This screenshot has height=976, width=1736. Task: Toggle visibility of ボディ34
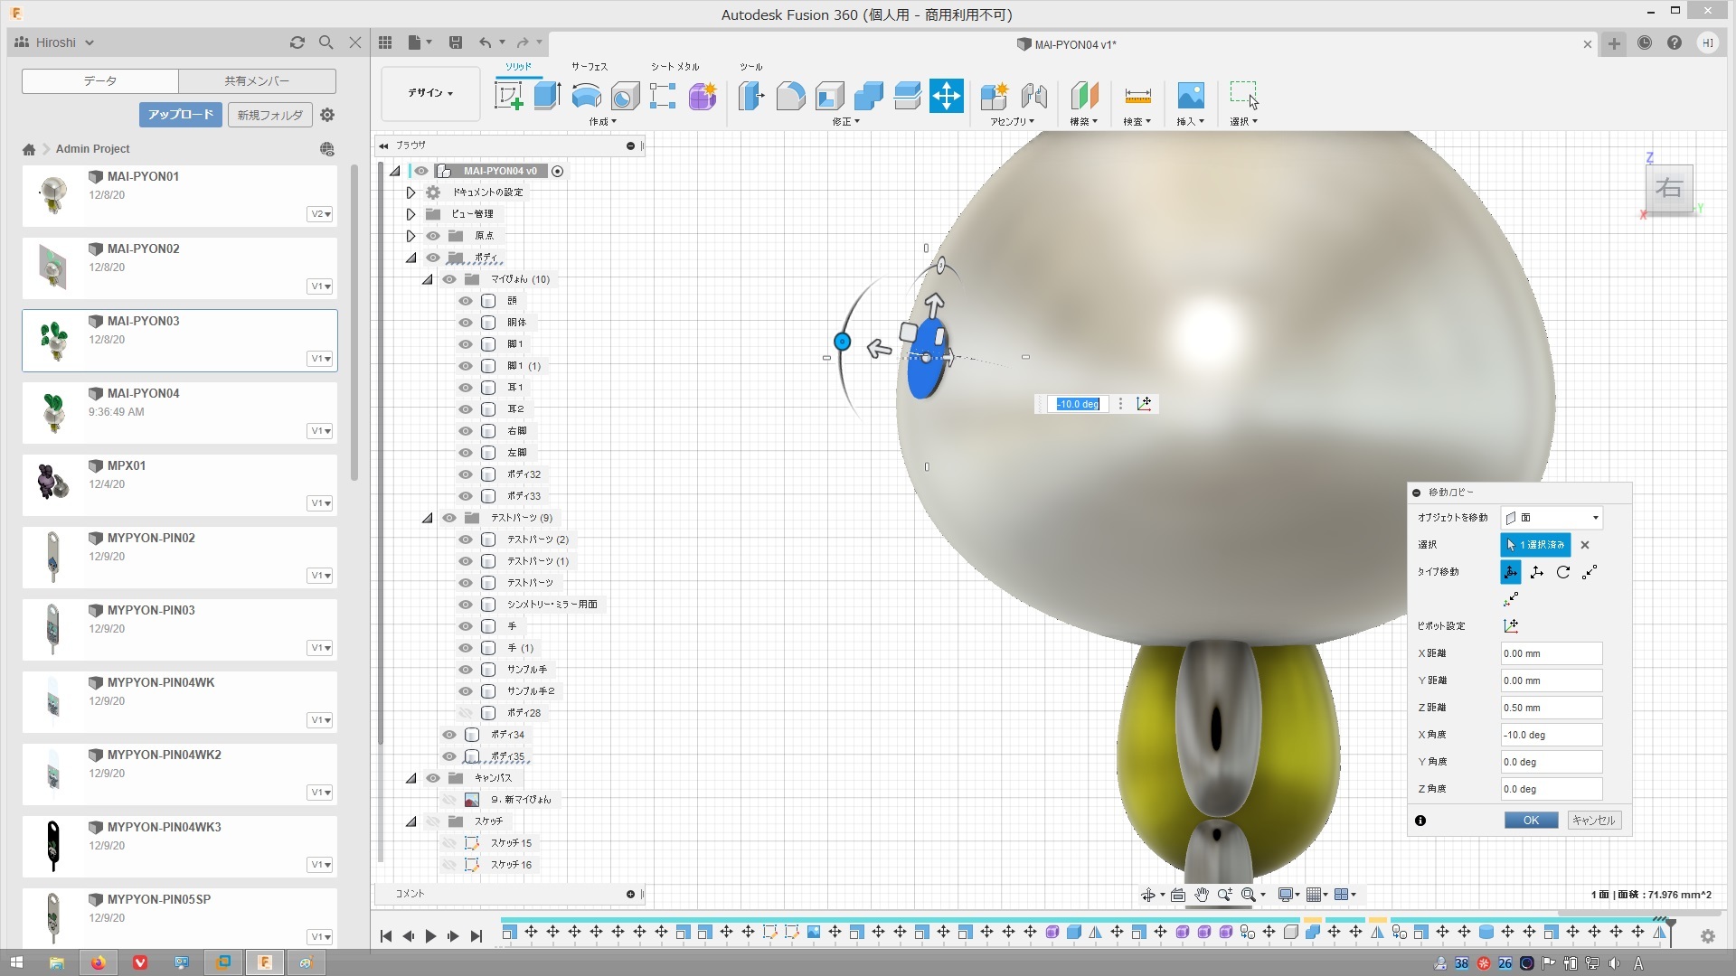click(449, 735)
